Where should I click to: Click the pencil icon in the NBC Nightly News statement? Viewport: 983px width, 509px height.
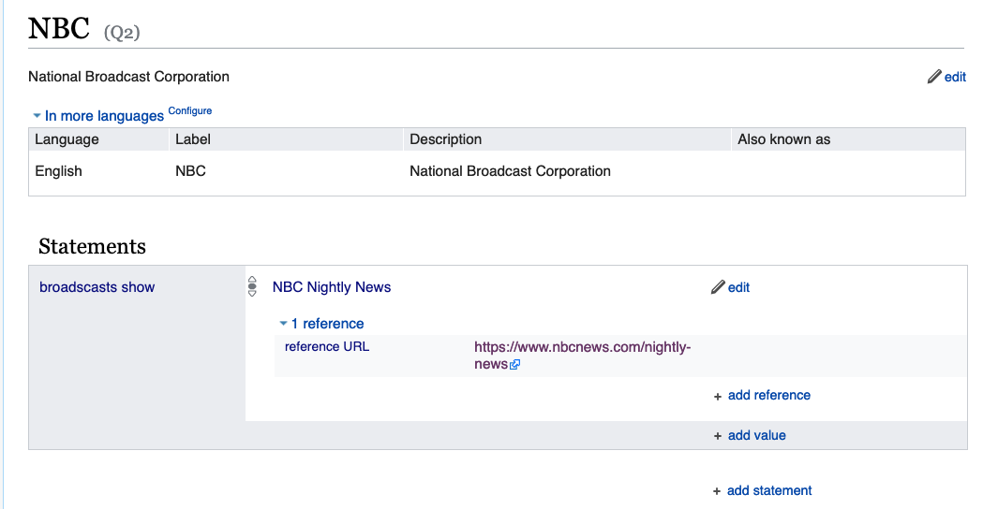tap(718, 286)
